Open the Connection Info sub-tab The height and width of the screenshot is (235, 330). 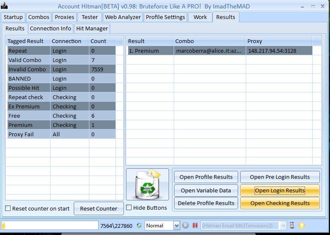pos(51,28)
